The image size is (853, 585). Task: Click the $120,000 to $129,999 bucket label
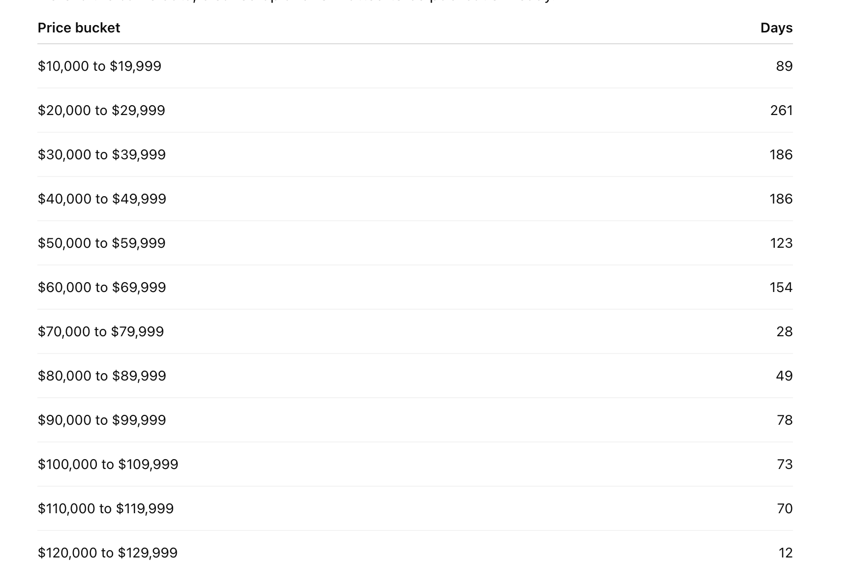pyautogui.click(x=108, y=553)
